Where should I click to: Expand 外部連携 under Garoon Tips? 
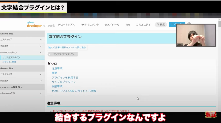click(22, 81)
